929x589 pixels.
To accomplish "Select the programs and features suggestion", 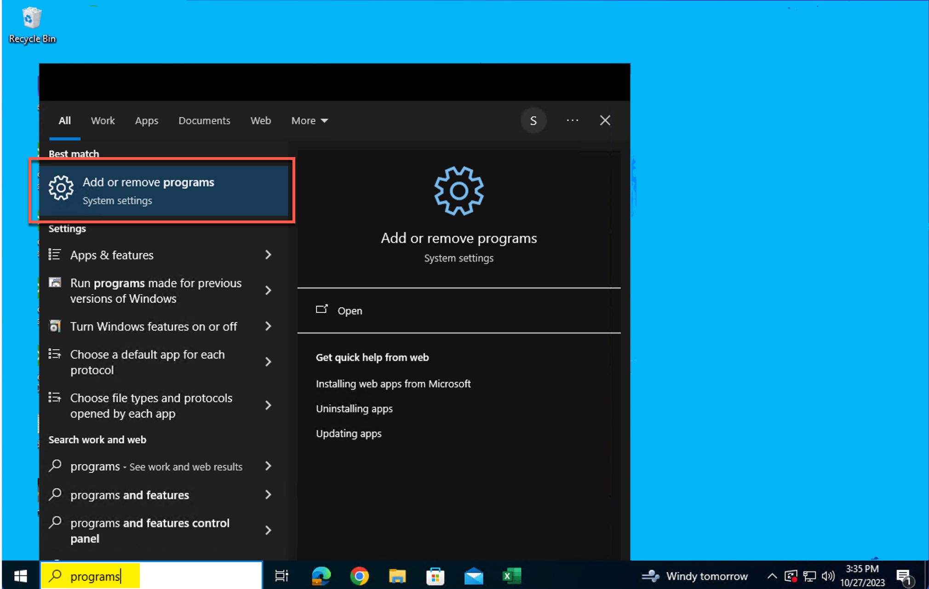I will [130, 495].
